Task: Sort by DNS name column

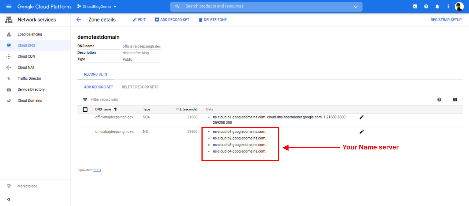Action: [103, 109]
